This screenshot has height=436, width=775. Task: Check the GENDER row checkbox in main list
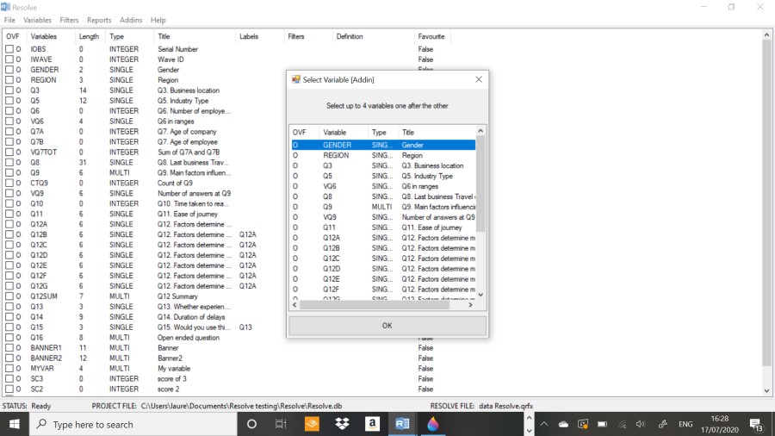[9, 70]
